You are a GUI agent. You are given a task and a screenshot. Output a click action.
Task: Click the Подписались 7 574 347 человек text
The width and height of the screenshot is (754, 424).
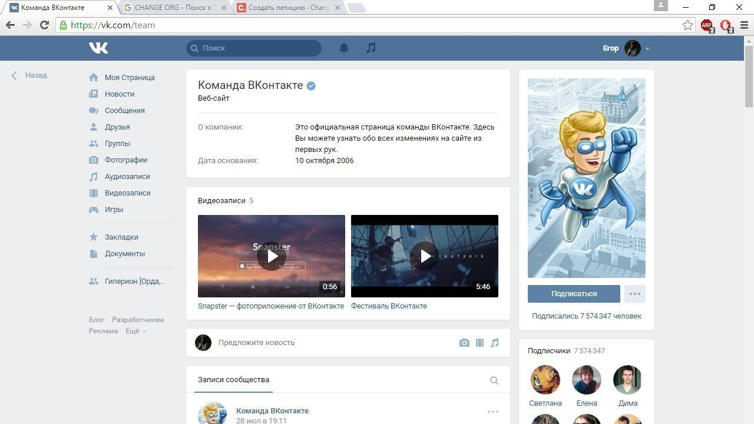(x=587, y=316)
